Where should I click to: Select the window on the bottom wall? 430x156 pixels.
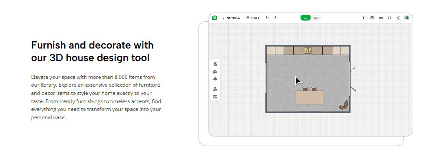pos(309,111)
